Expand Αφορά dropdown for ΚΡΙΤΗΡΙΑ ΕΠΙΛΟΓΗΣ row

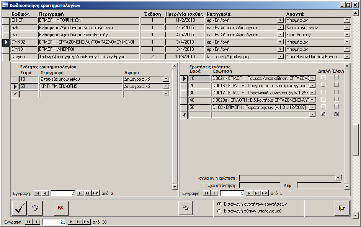[166, 87]
